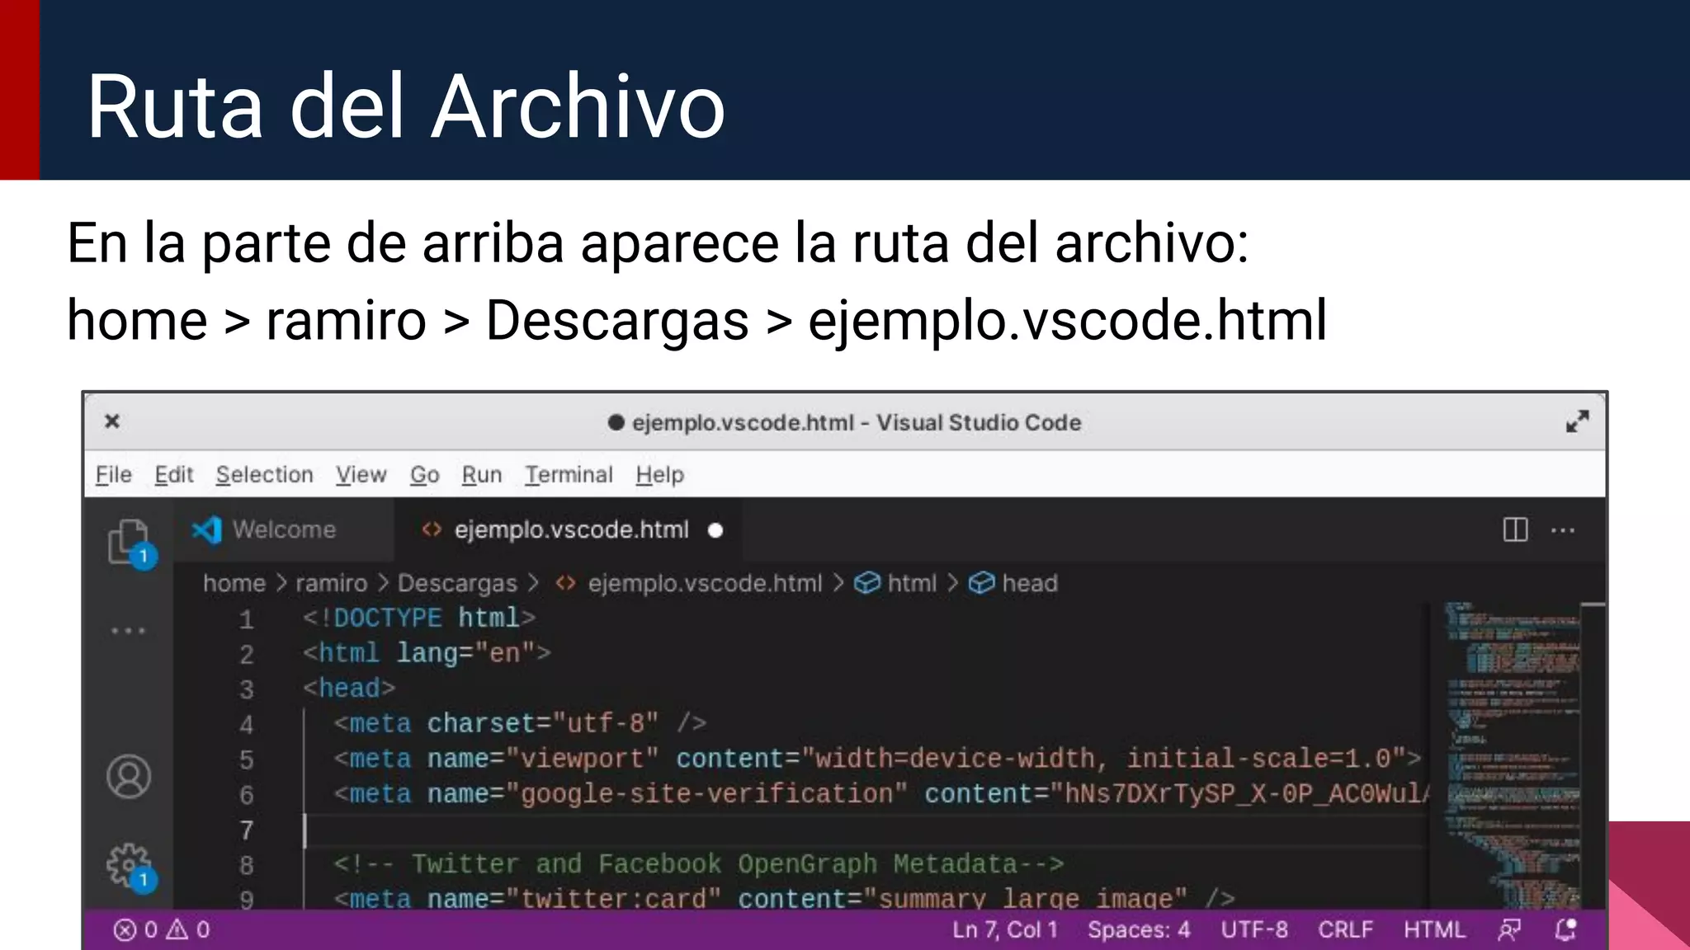Change the UTF-8 encoding in status bar
The height and width of the screenshot is (950, 1690).
click(x=1254, y=930)
